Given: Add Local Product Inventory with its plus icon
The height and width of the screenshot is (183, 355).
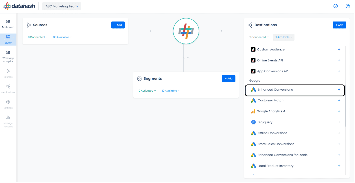Looking at the screenshot, I should pyautogui.click(x=339, y=166).
